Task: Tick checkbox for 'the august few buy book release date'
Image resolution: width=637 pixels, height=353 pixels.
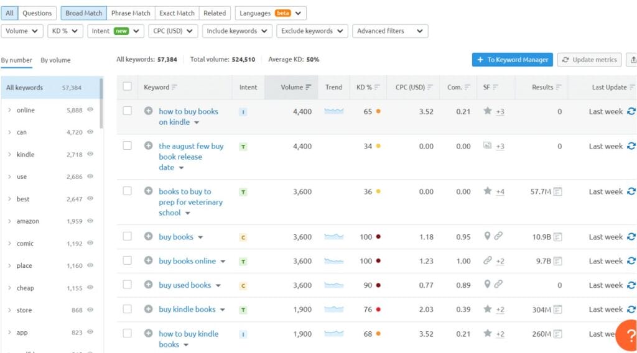Action: tap(127, 145)
